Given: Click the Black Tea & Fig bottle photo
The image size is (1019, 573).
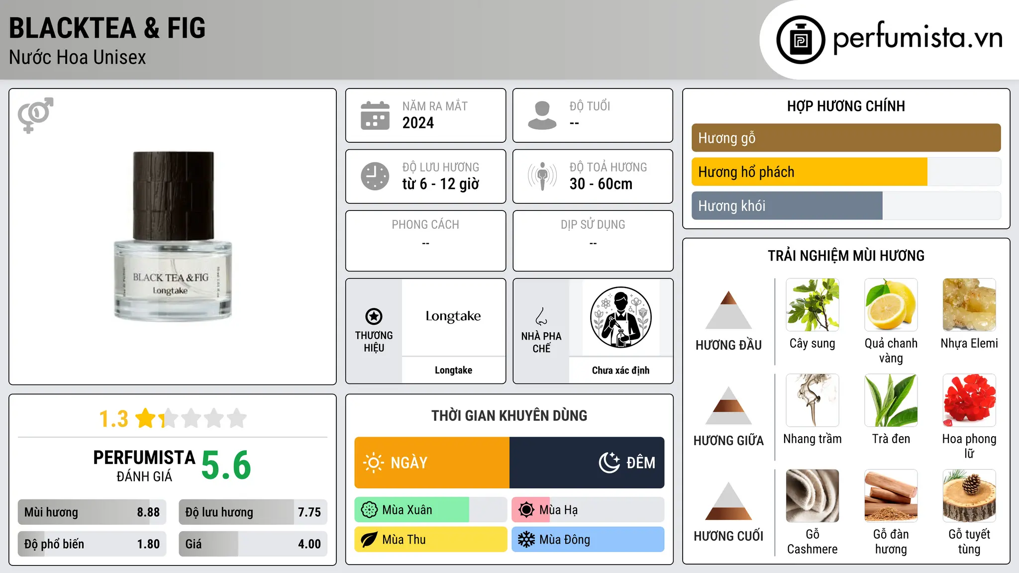Looking at the screenshot, I should (x=173, y=236).
